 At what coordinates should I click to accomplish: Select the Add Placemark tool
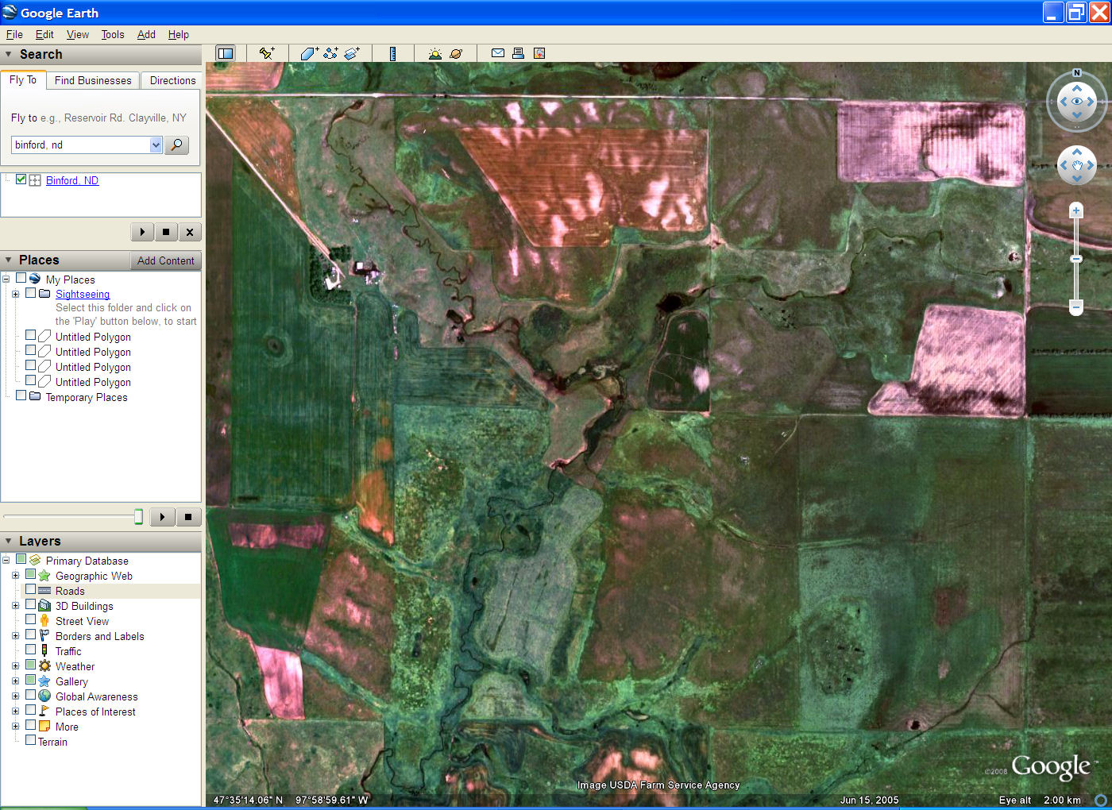click(x=267, y=53)
